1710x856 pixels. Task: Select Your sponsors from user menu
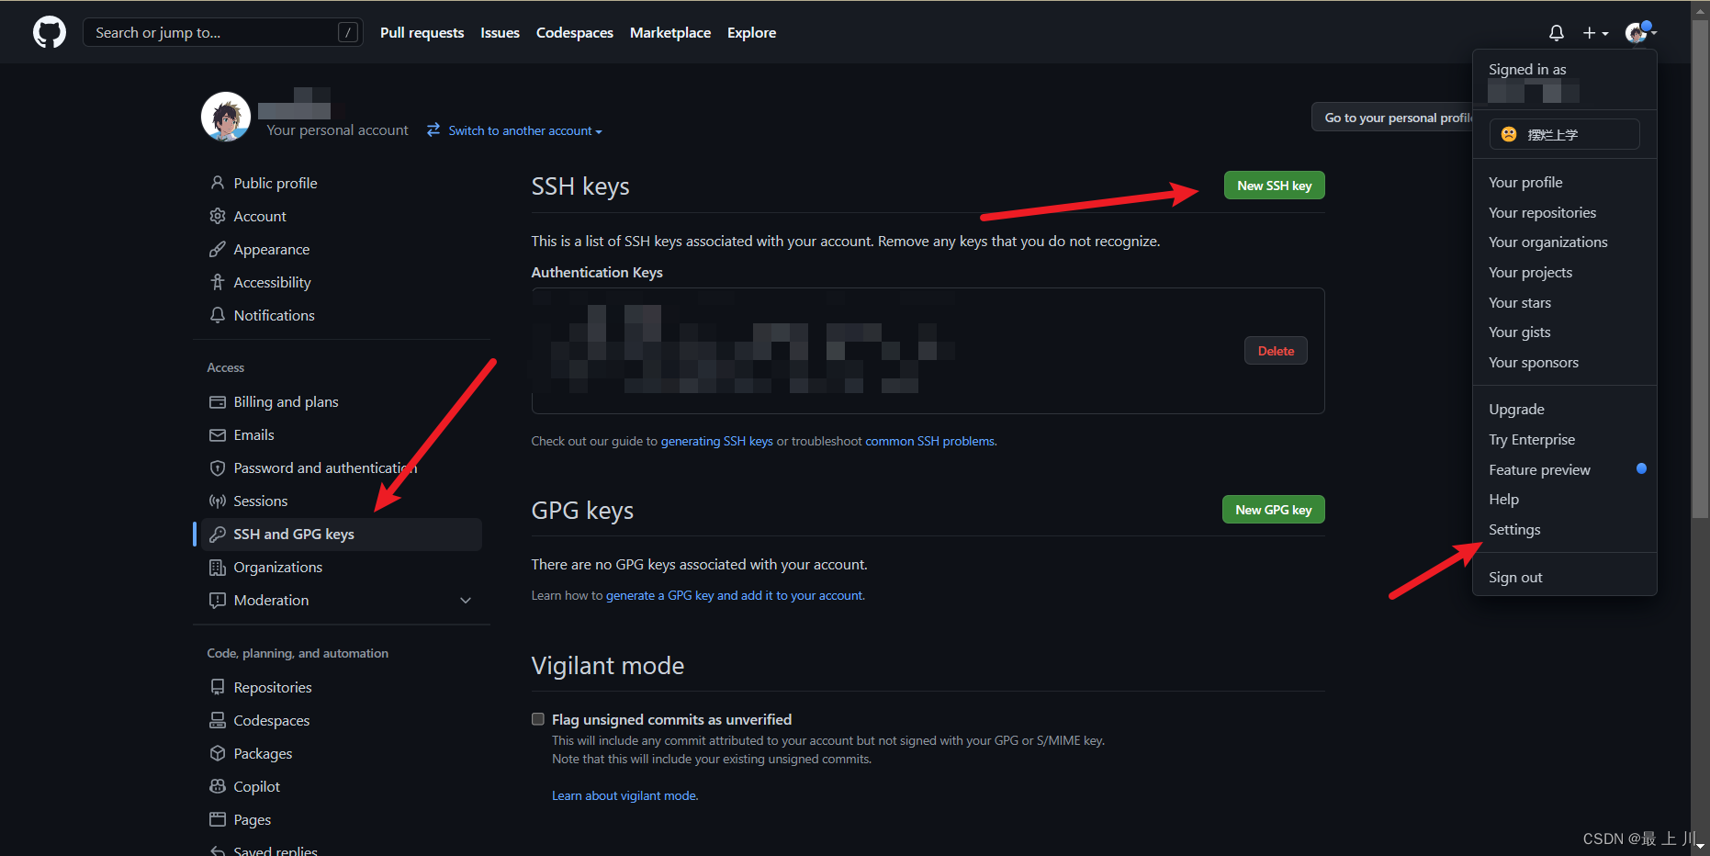[x=1564, y=362]
